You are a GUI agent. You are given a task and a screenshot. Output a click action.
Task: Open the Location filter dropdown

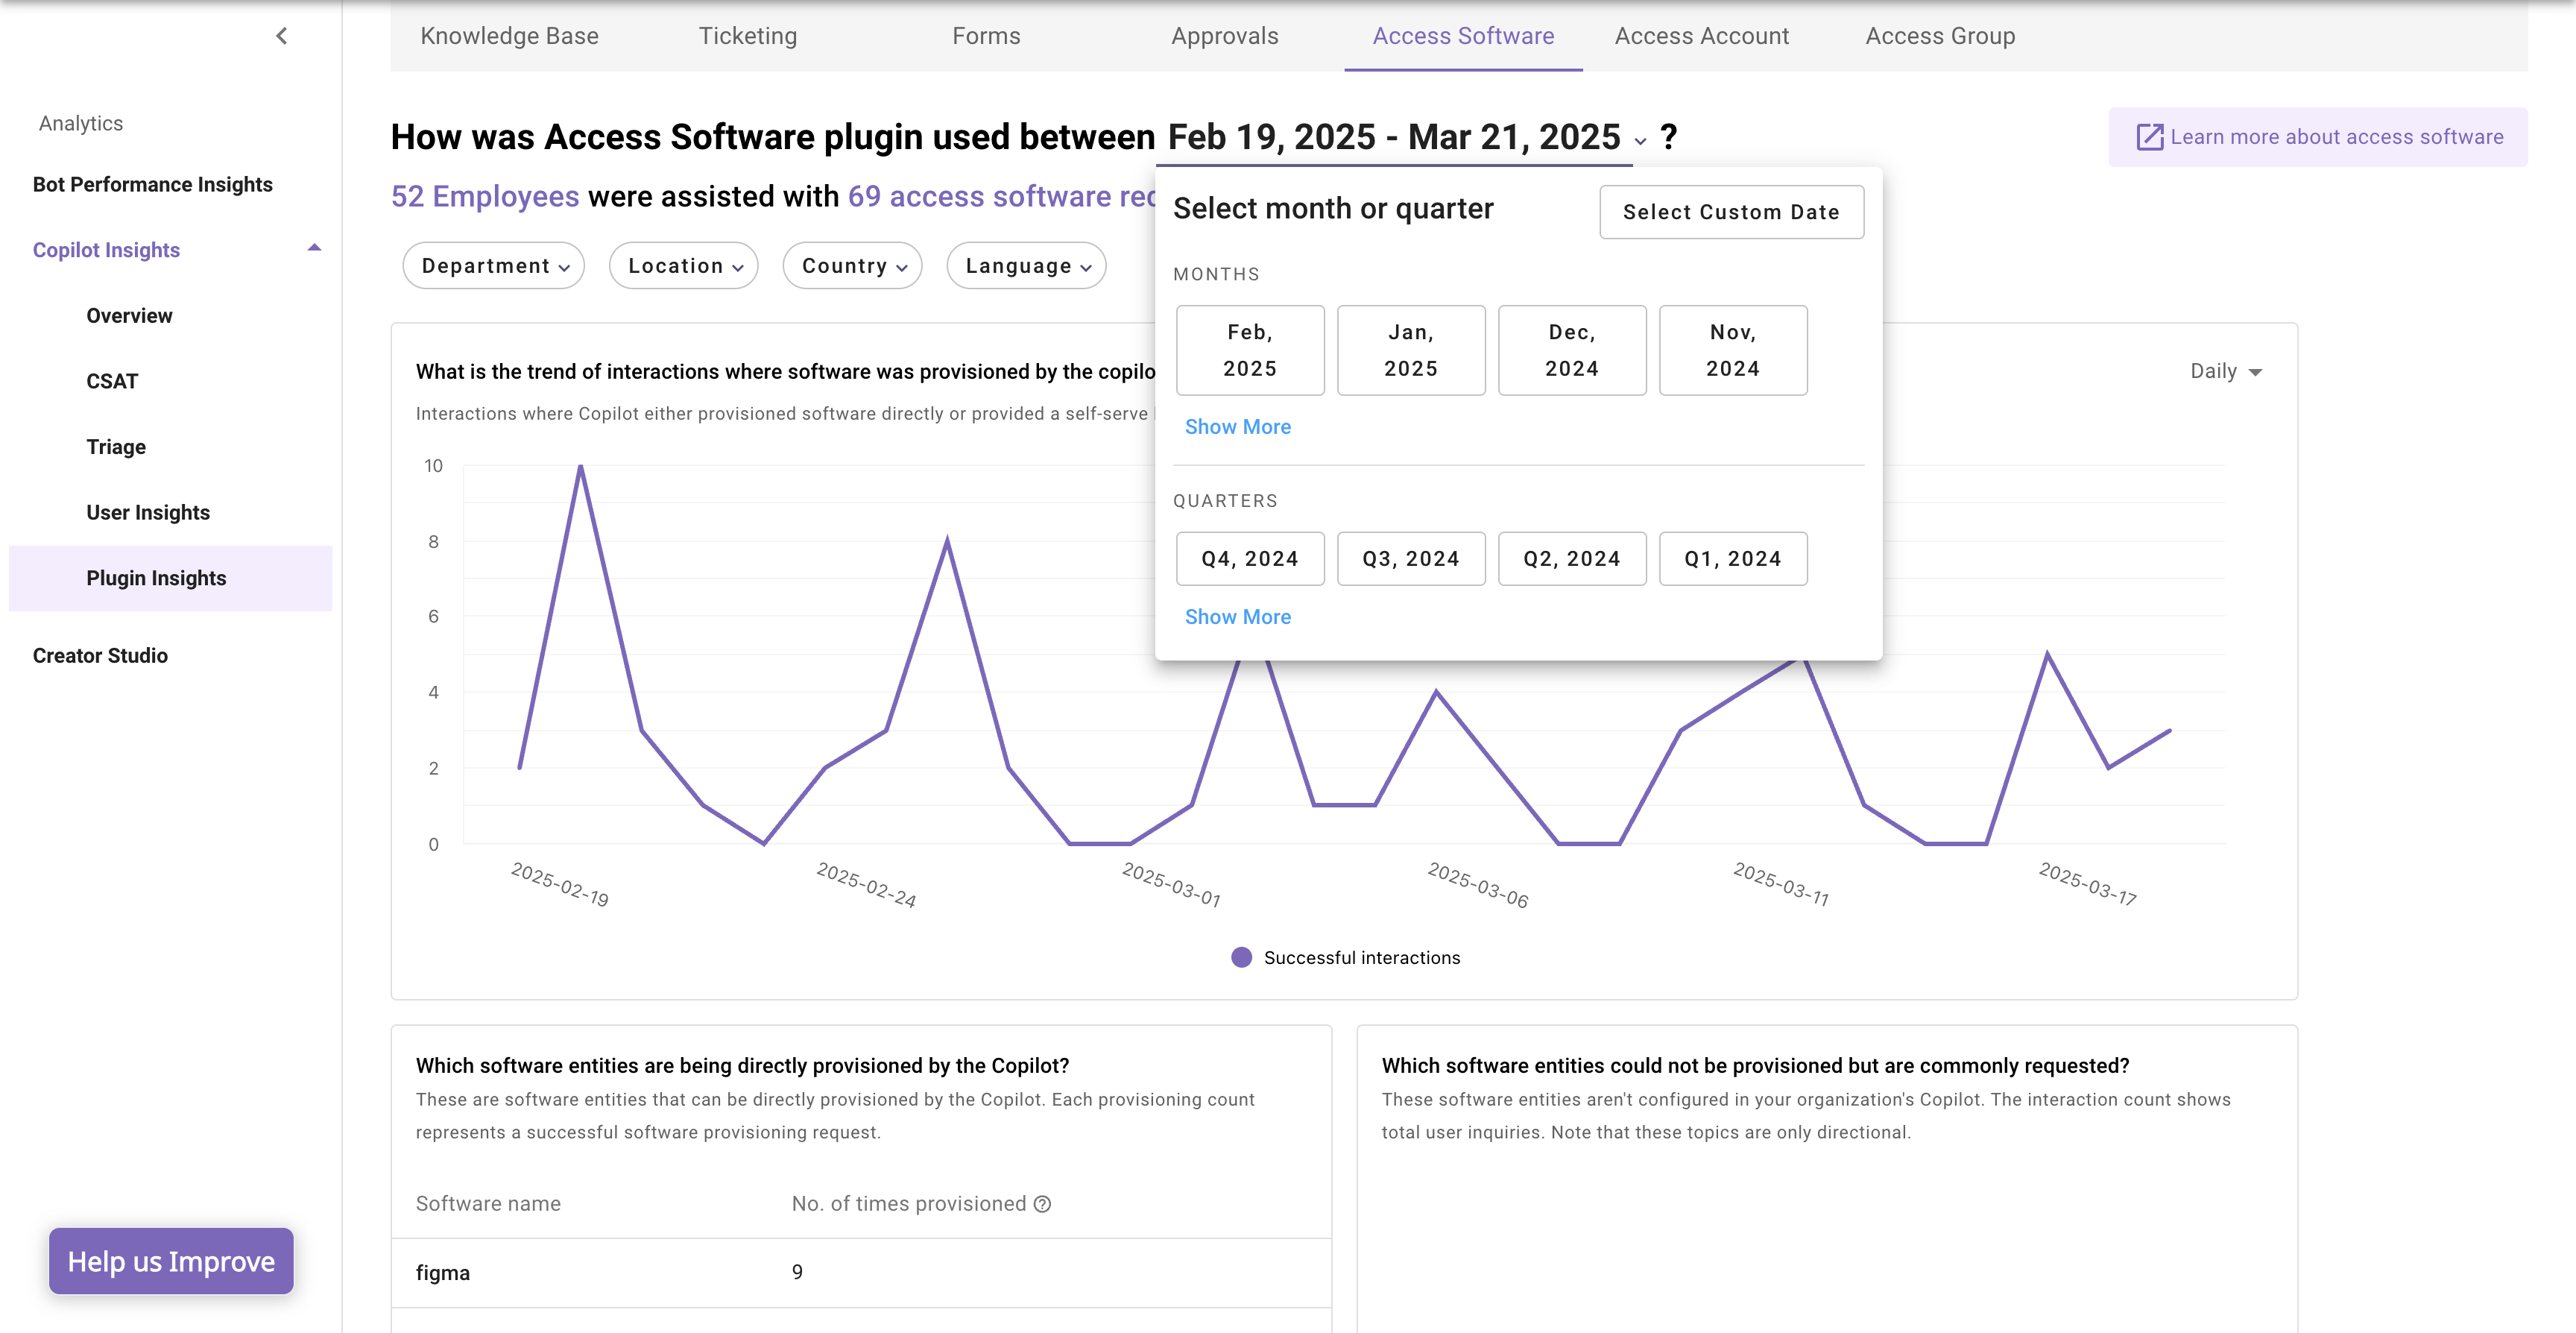click(x=684, y=266)
